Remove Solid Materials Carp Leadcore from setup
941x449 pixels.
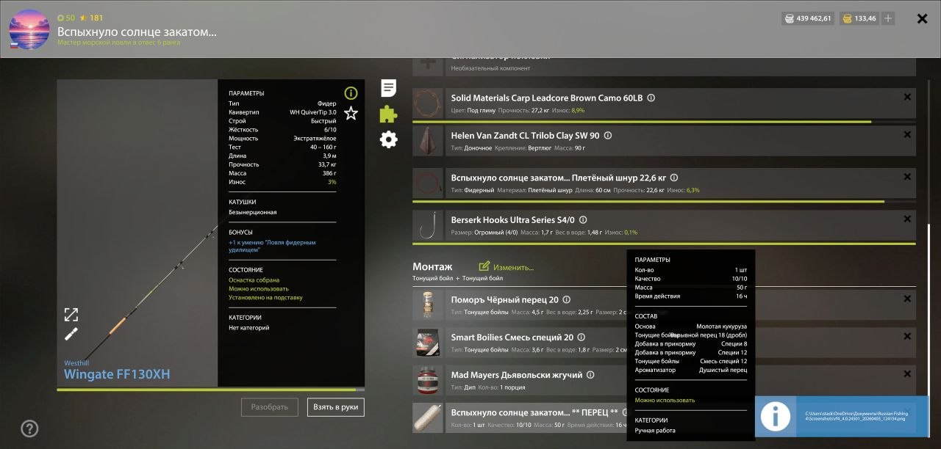[x=907, y=97]
